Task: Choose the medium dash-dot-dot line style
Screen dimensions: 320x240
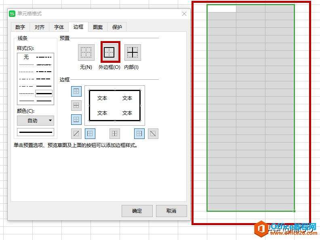Action: 44,57
